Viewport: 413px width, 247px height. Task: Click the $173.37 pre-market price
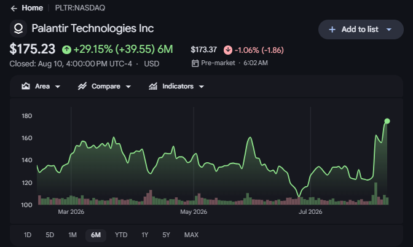coord(203,50)
